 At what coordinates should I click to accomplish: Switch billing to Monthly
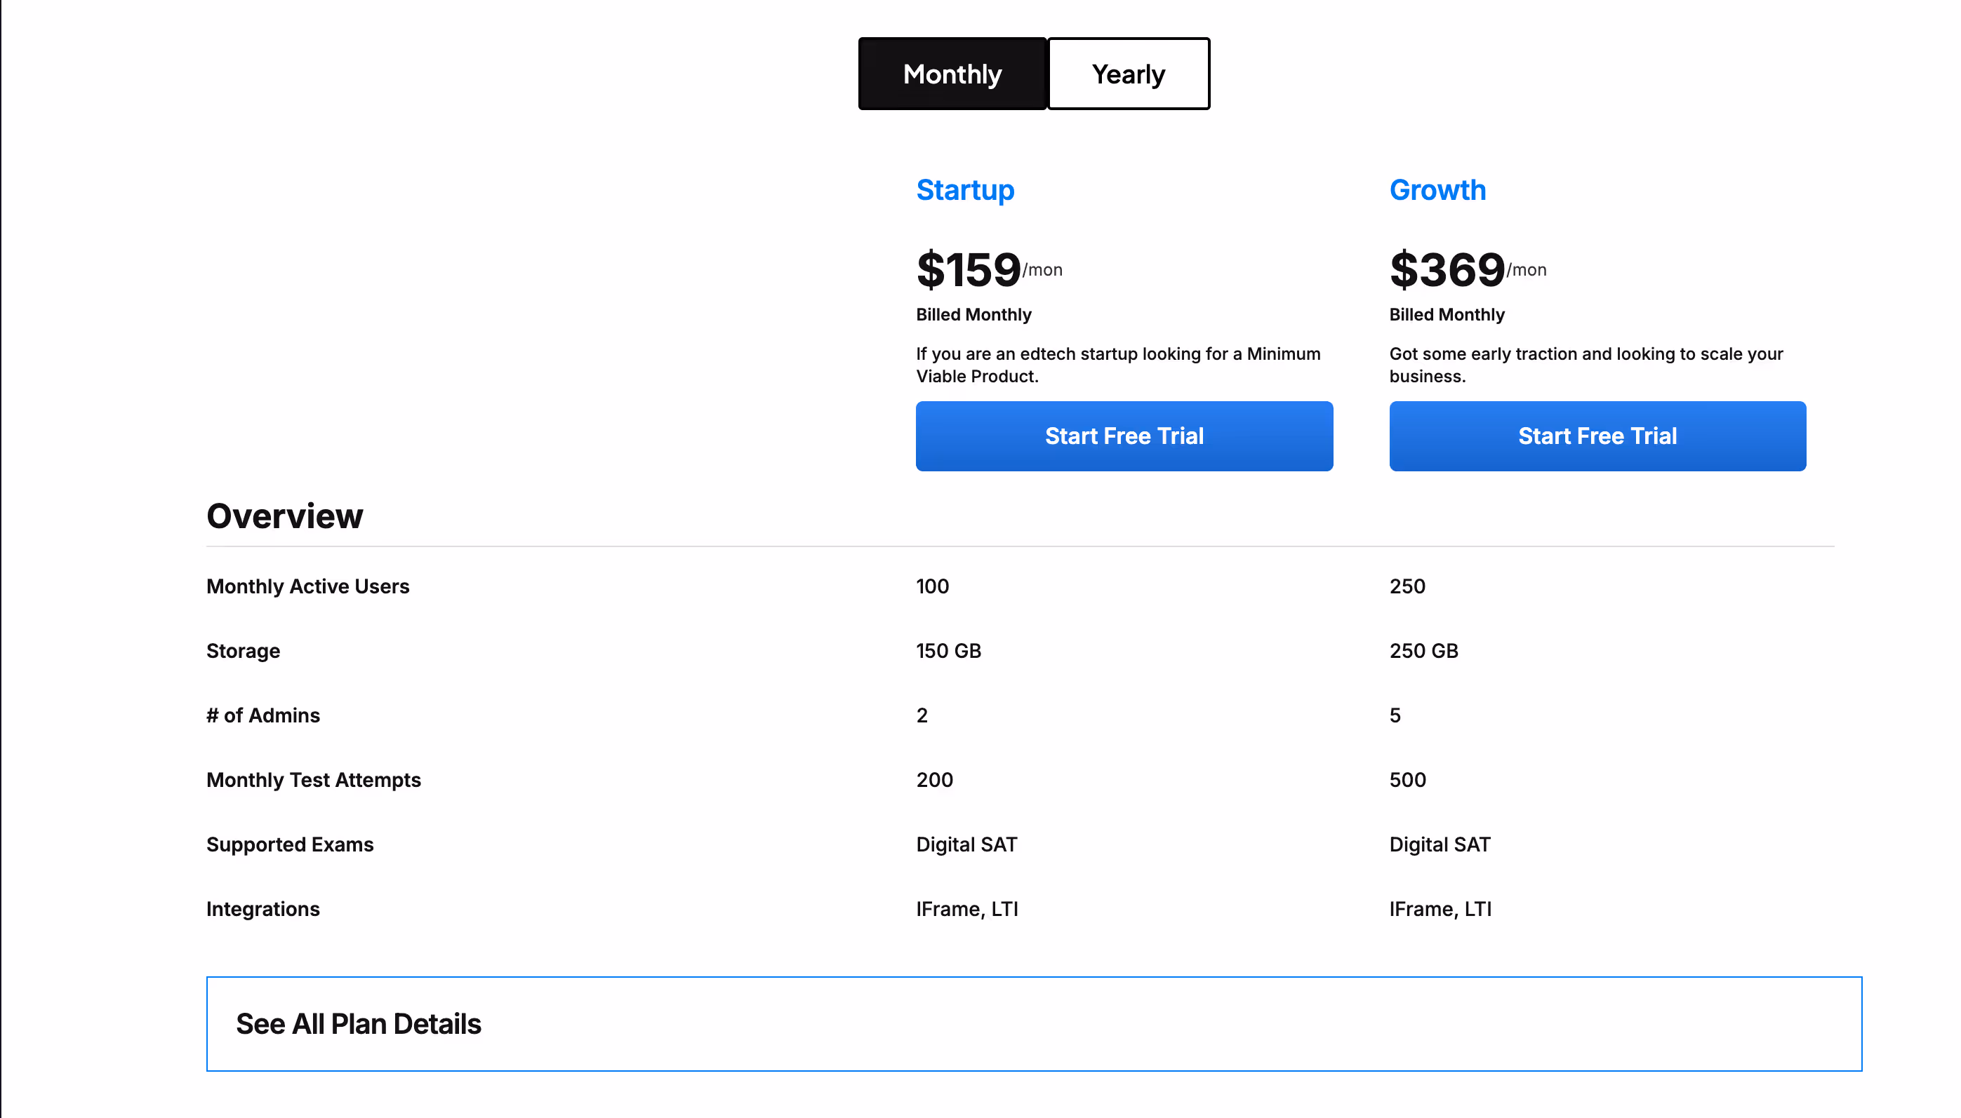(x=952, y=74)
